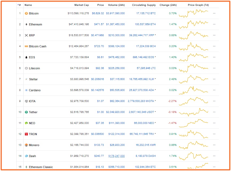Click the Ethereum diamond icon

coord(26,24)
